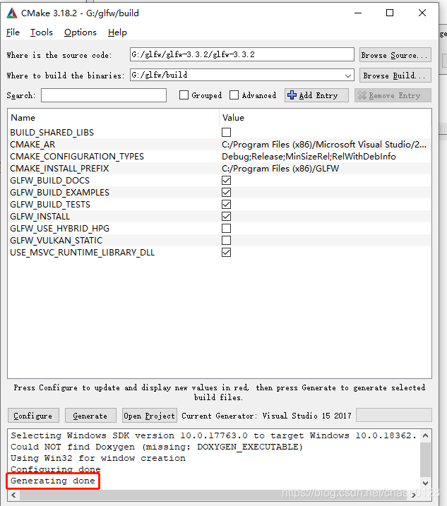
Task: Click the CMAKE_AR Visual Studio path value
Action: coord(324,144)
